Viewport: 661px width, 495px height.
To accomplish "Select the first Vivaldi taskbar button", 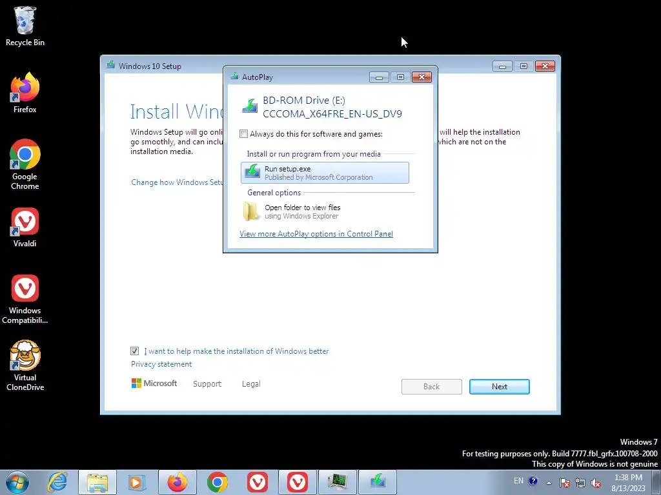I will (x=257, y=482).
